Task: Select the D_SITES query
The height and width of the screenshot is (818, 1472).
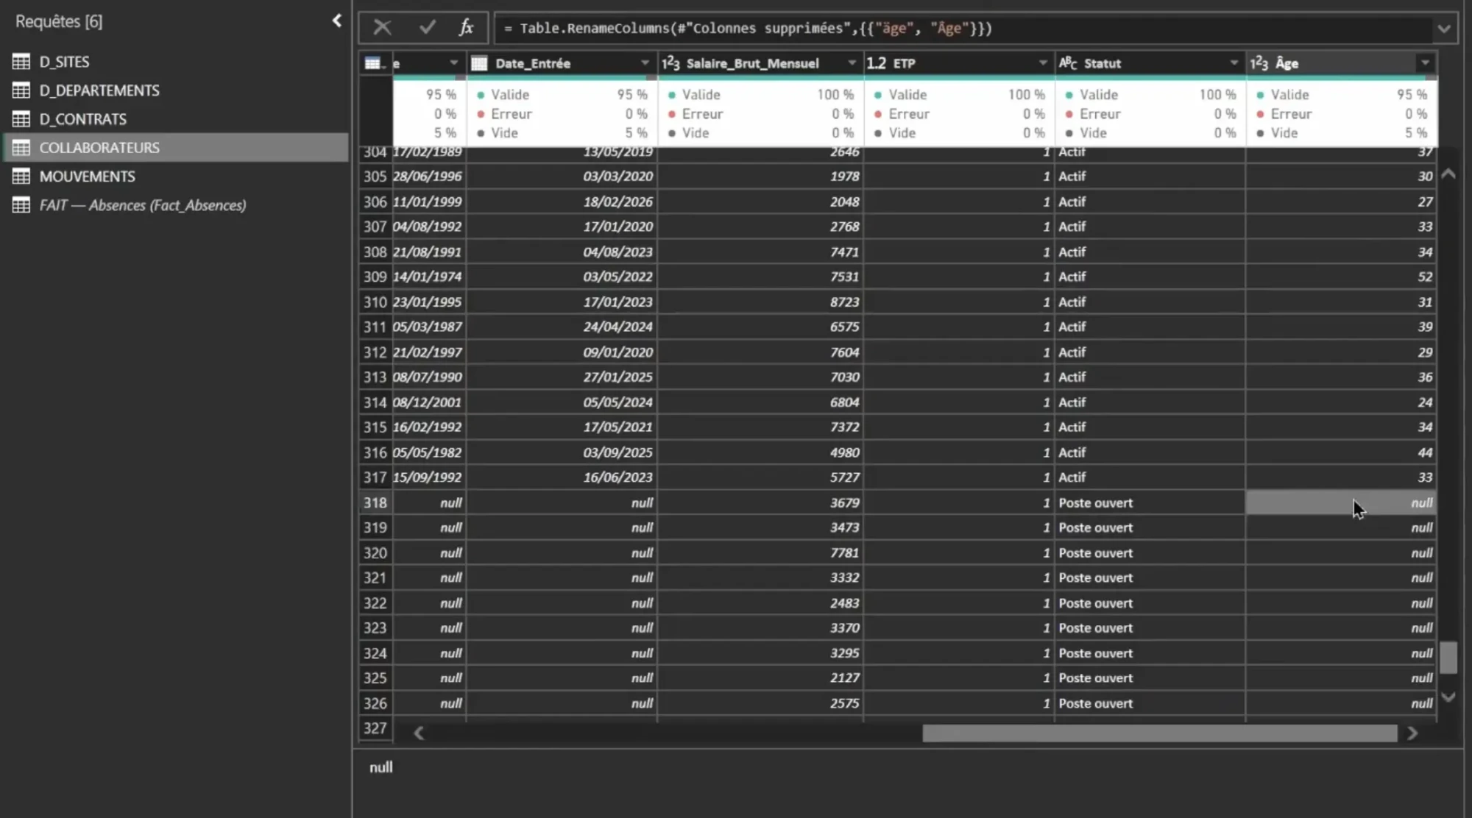Action: tap(64, 62)
